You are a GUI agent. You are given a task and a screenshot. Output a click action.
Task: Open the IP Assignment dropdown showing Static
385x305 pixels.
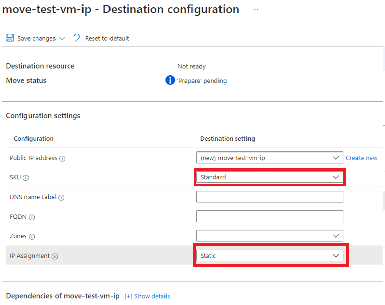(269, 256)
